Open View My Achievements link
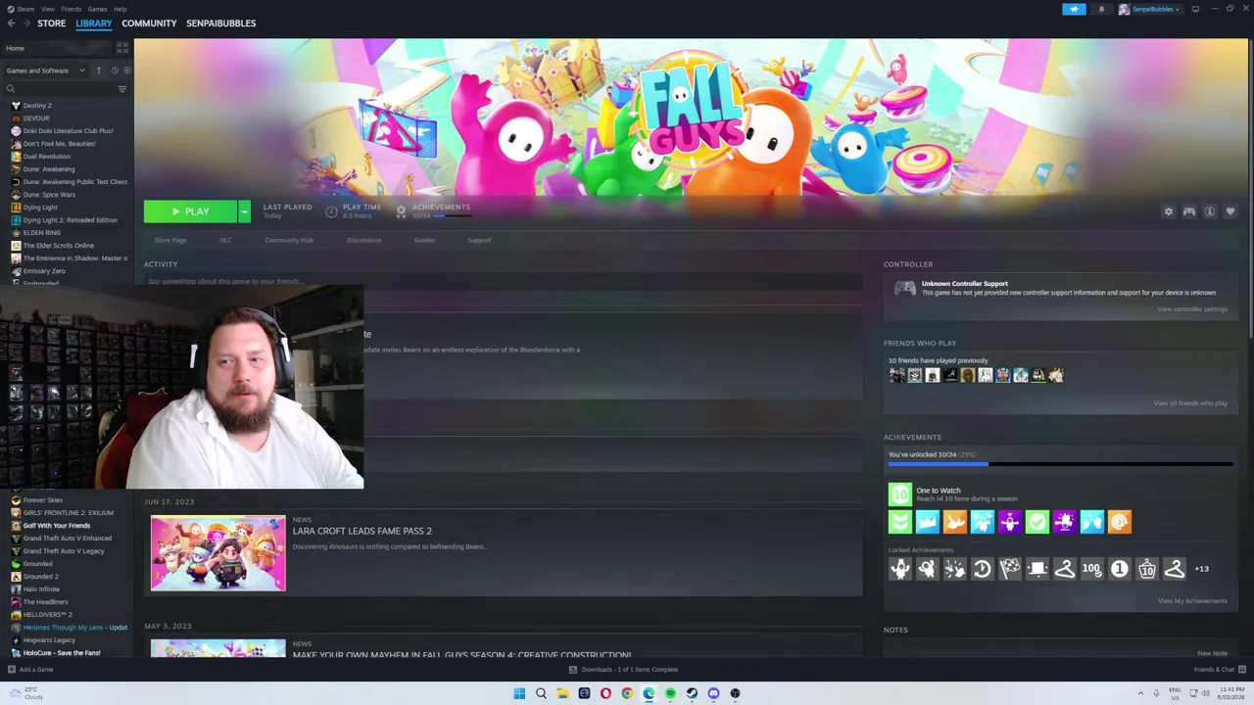 pos(1192,601)
